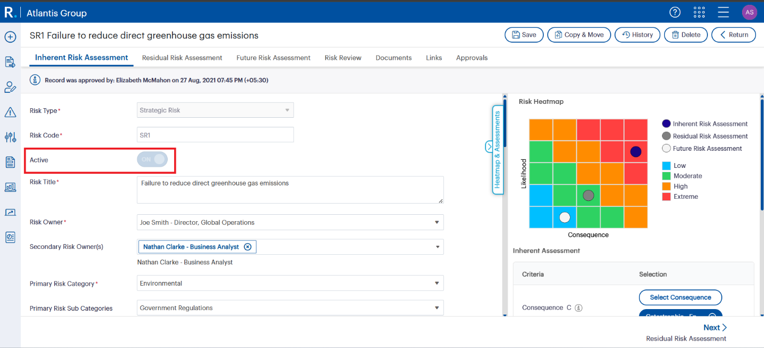Open the Primary Risk Category dropdown
This screenshot has height=348, width=764.
point(290,283)
